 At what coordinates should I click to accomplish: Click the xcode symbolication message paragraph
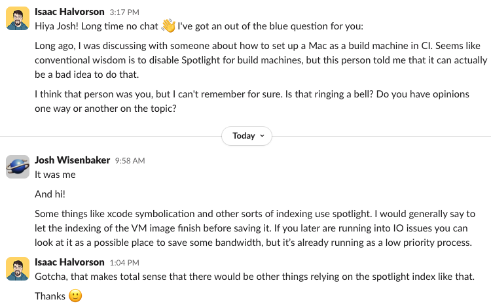point(255,228)
